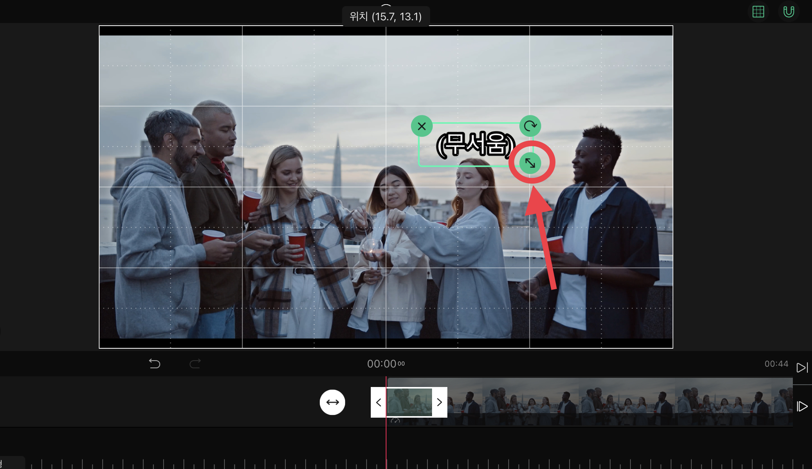This screenshot has height=469, width=812.
Task: Click the red playhead on timeline ruler
Action: pos(386,462)
